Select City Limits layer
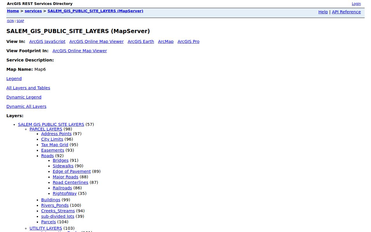The image size is (371, 232). pyautogui.click(x=52, y=139)
